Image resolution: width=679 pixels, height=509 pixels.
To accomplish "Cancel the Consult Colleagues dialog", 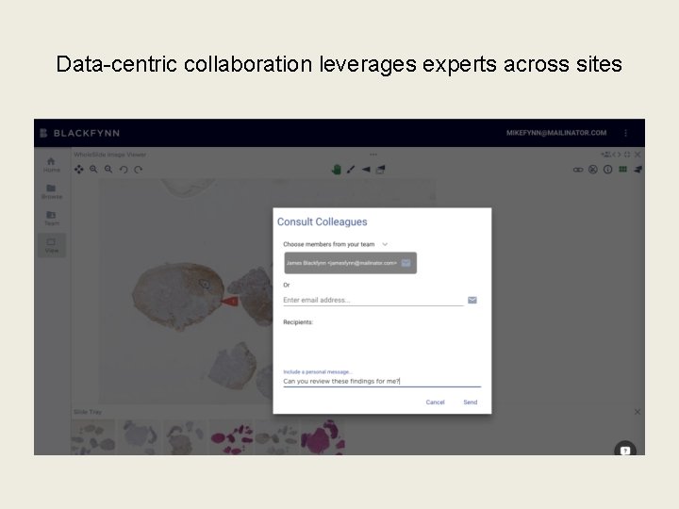I will (435, 402).
